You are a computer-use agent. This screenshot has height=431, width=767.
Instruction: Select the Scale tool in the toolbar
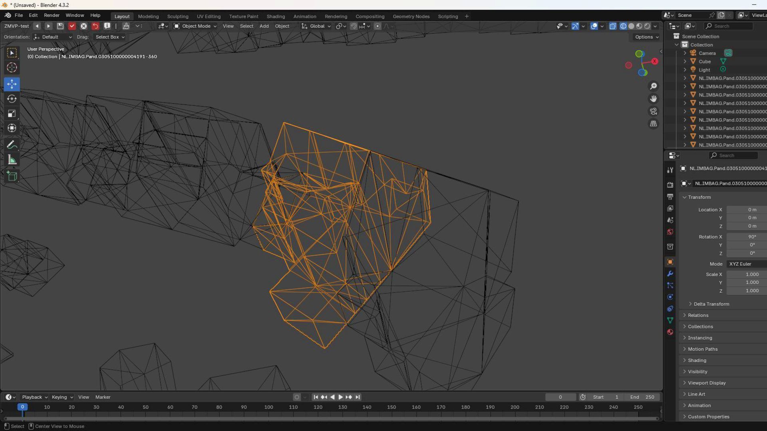point(12,114)
